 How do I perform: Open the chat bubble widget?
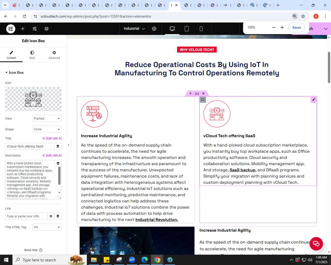pyautogui.click(x=316, y=244)
